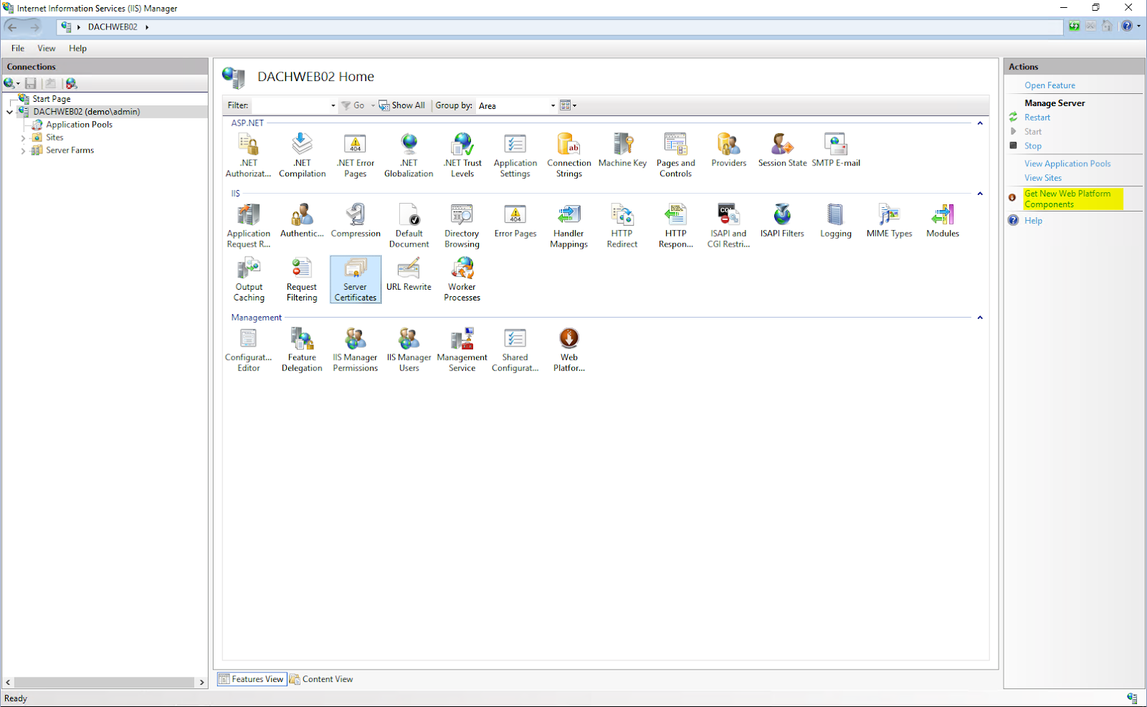Open Connection Strings feature

(x=568, y=155)
